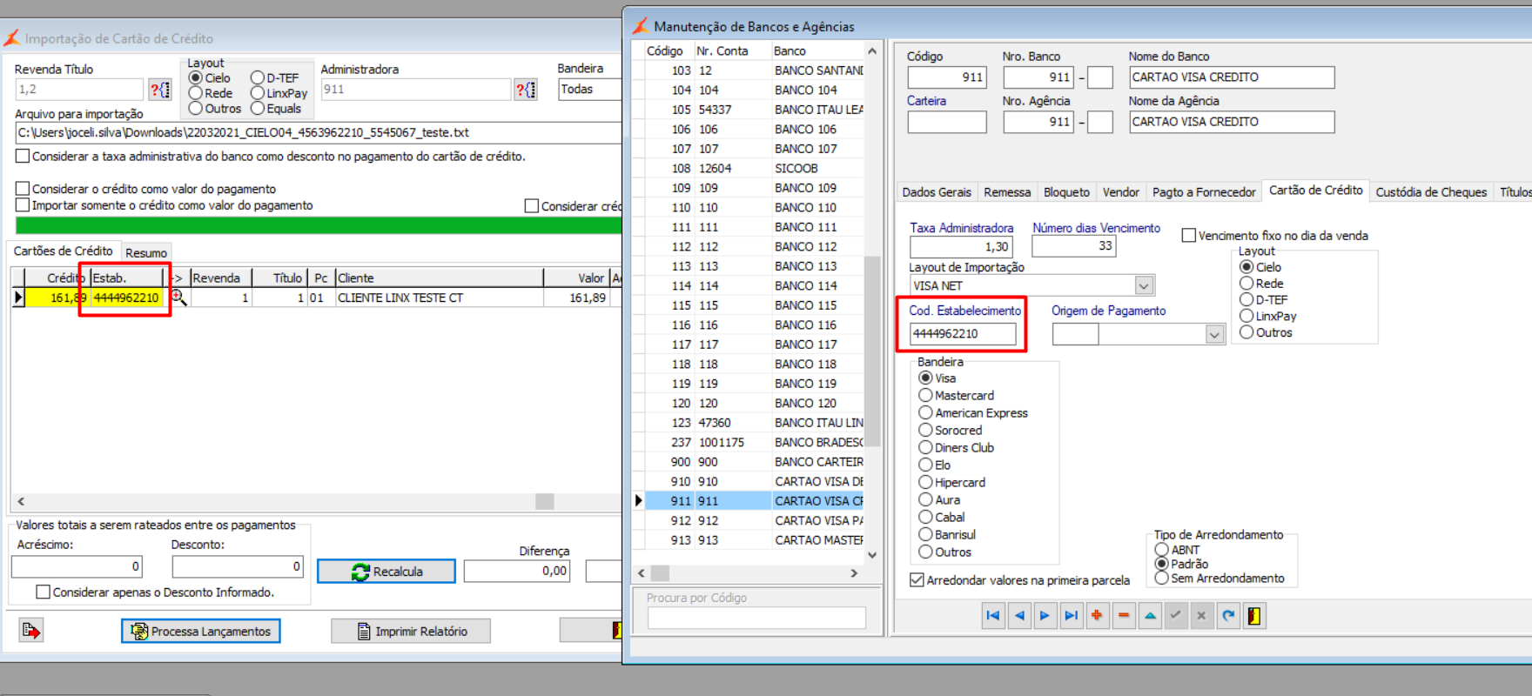Click the exit door icon in banks window
The height and width of the screenshot is (696, 1532).
tap(1254, 616)
